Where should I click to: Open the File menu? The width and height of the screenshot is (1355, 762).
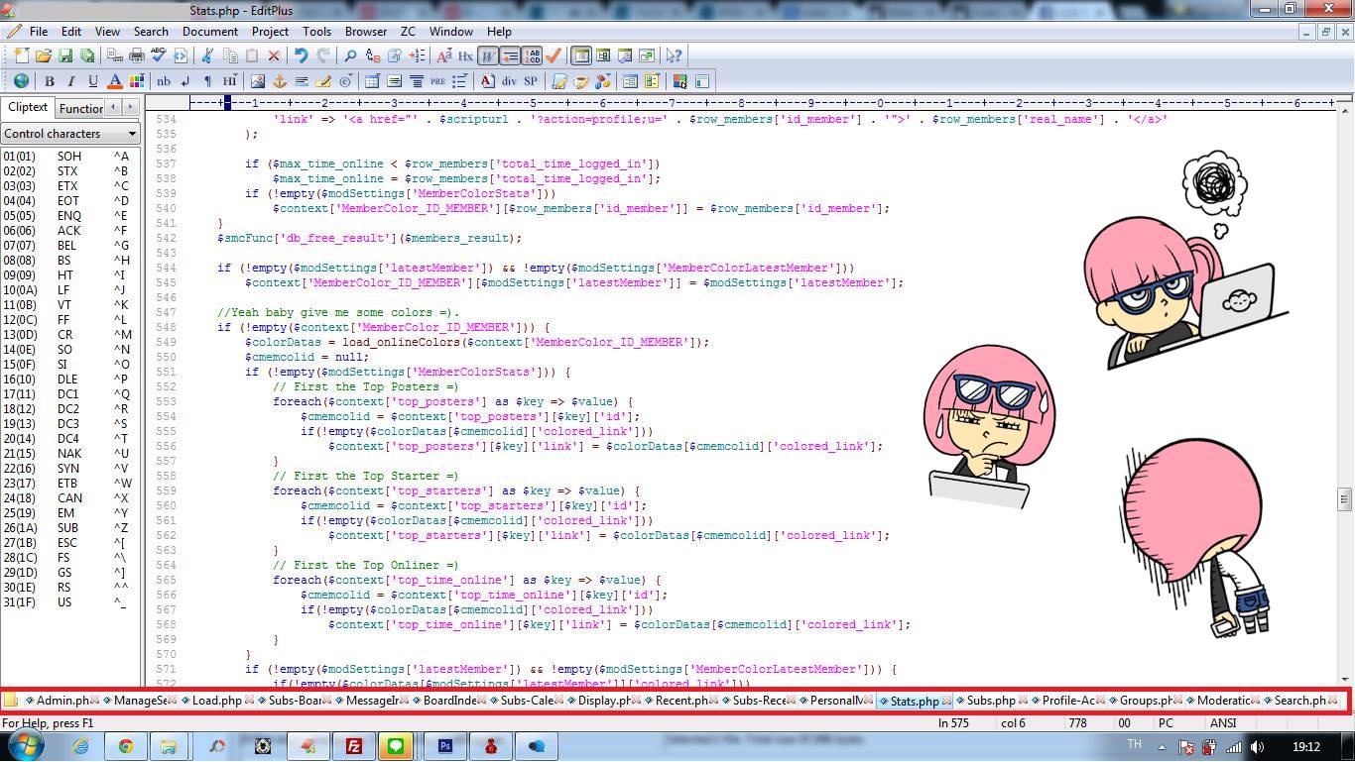pos(39,31)
